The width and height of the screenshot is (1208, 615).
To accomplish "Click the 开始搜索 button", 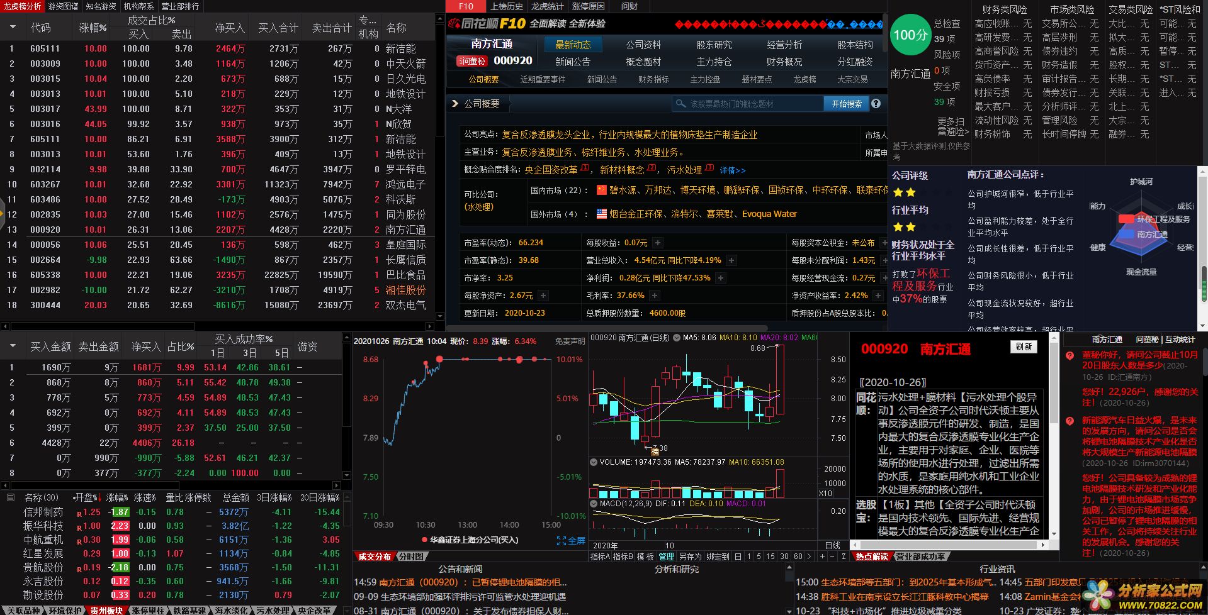I will pyautogui.click(x=846, y=104).
